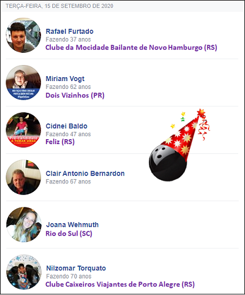Open Nilzomar Torquato's profile picture

pyautogui.click(x=24, y=272)
